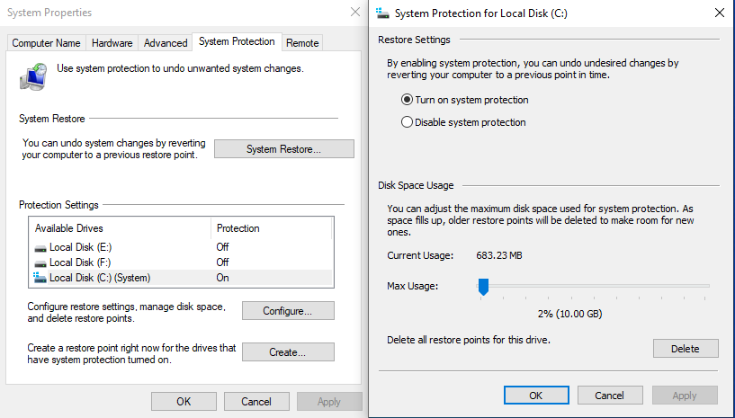
Task: Switch to the Computer Name tab
Action: click(x=47, y=42)
